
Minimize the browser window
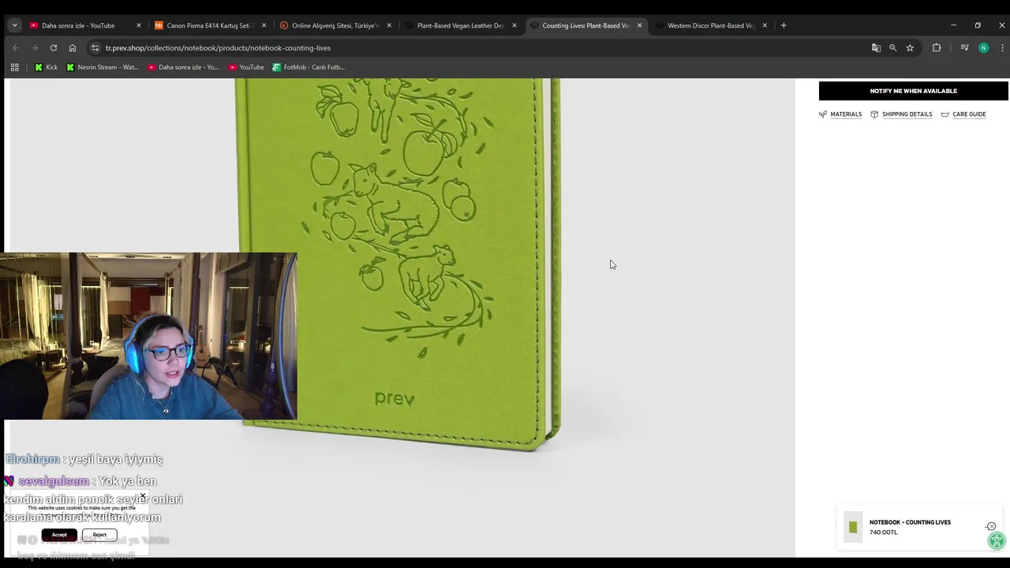(x=953, y=25)
